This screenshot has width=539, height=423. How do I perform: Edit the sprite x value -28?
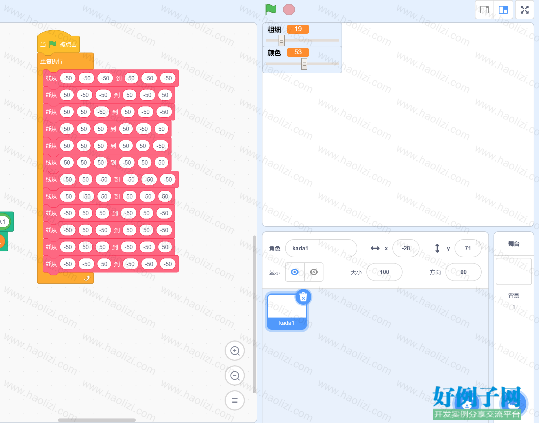tap(406, 248)
